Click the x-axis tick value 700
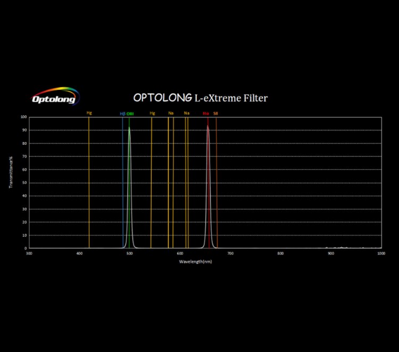This screenshot has width=399, height=352. point(230,253)
